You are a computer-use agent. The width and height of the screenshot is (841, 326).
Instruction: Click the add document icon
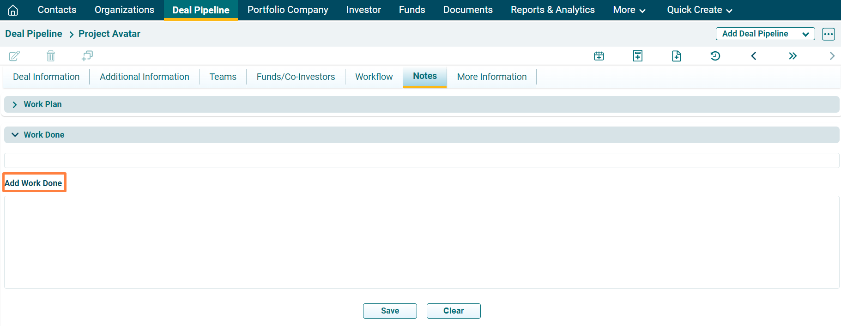click(677, 56)
